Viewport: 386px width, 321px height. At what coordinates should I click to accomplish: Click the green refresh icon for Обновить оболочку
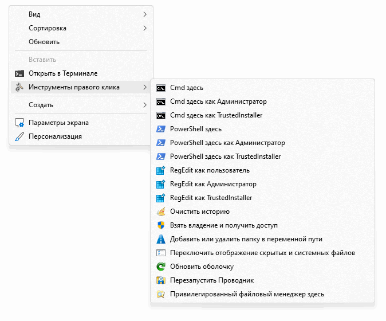click(161, 267)
